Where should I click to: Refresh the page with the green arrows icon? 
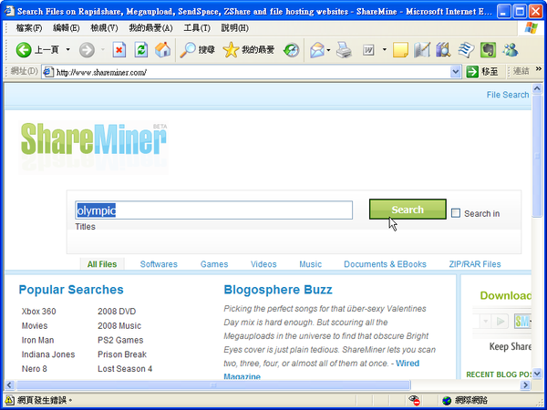coord(141,50)
